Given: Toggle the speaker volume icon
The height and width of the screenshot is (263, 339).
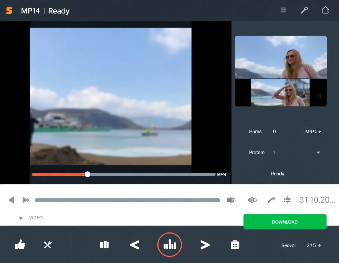Looking at the screenshot, I should (252, 200).
